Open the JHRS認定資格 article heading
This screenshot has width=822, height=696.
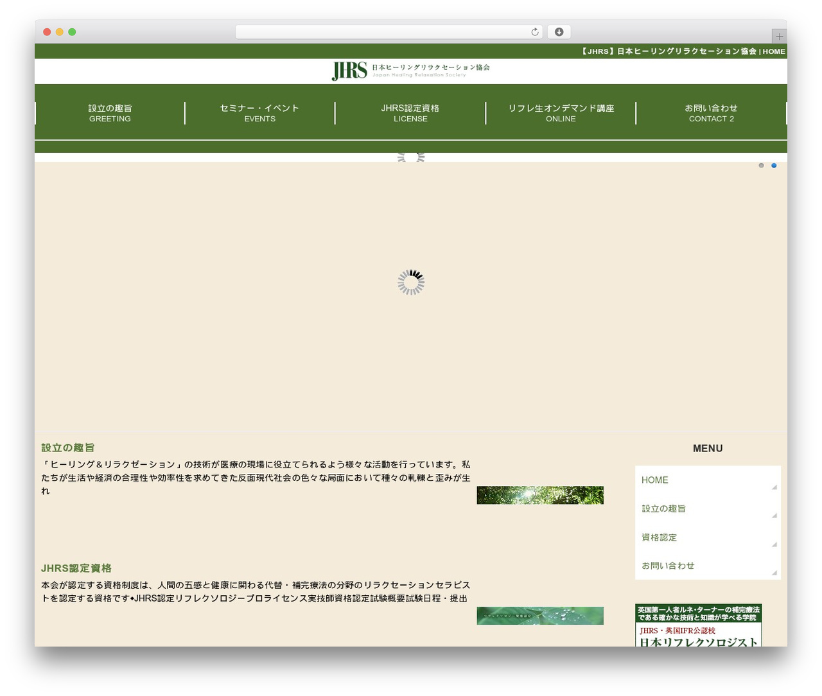point(76,568)
